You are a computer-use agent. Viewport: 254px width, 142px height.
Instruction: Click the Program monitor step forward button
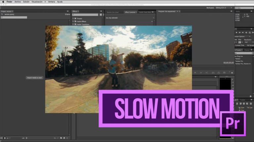(x=201, y=73)
